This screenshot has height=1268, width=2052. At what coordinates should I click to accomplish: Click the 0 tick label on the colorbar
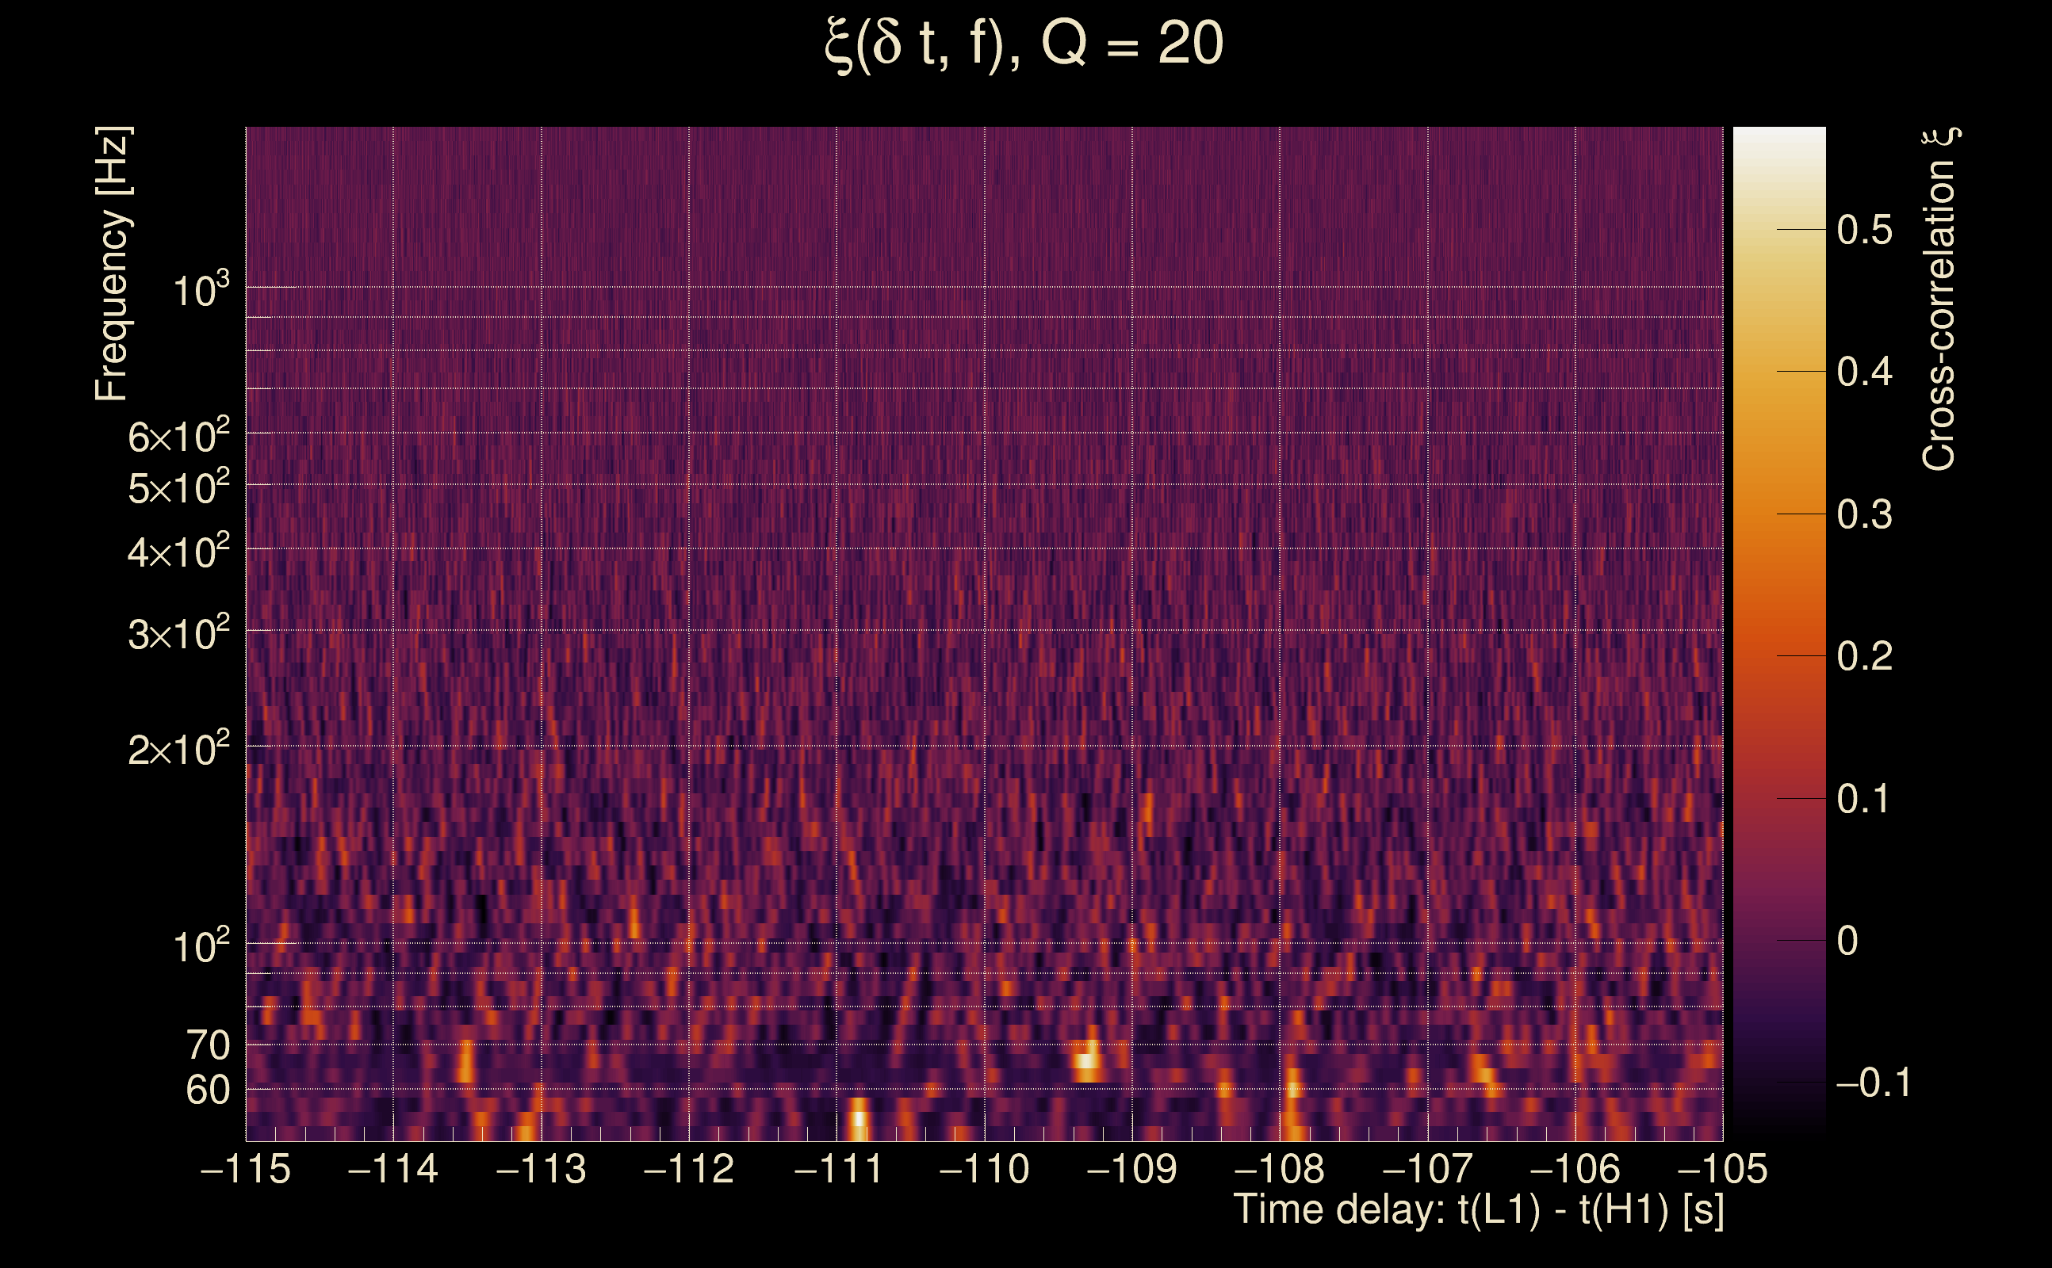[x=1847, y=941]
